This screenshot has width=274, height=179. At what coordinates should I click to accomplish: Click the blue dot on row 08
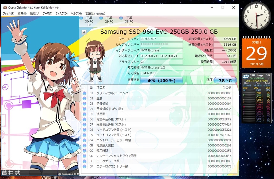click(84, 130)
